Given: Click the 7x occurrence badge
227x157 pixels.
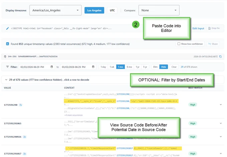Looking at the screenshot, I should coord(21,105).
